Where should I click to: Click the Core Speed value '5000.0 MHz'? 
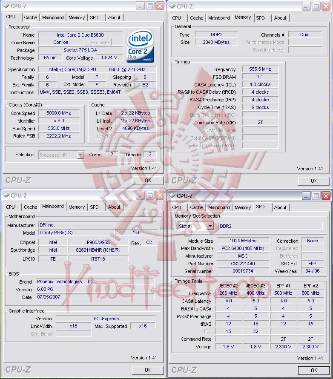[x=59, y=113]
